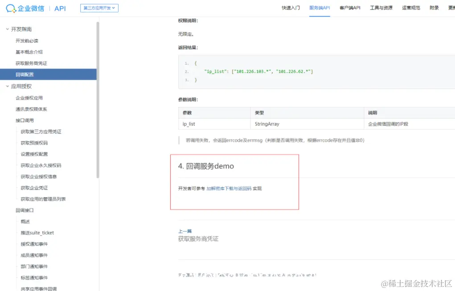Open the 第三方应用开发 dropdown
This screenshot has height=291, width=455.
coord(99,8)
